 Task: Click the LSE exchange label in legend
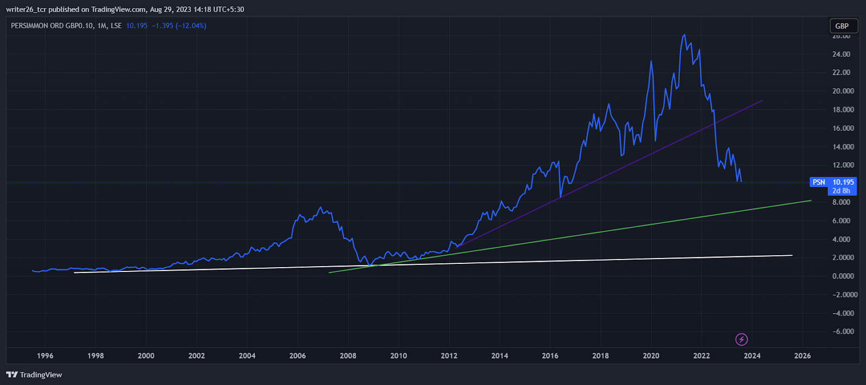116,25
